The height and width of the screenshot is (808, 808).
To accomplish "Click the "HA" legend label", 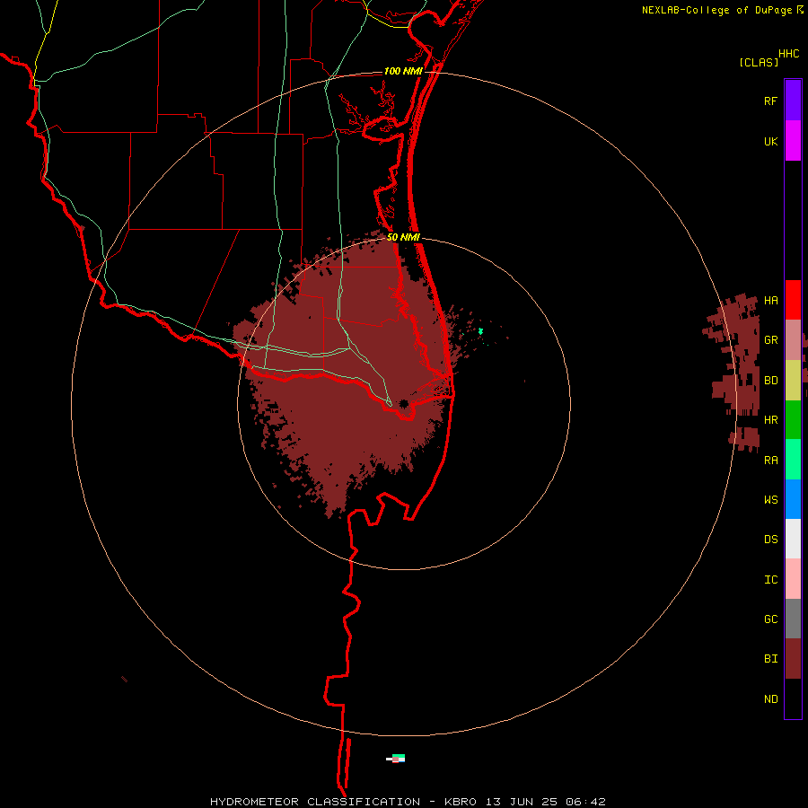I will click(x=770, y=300).
